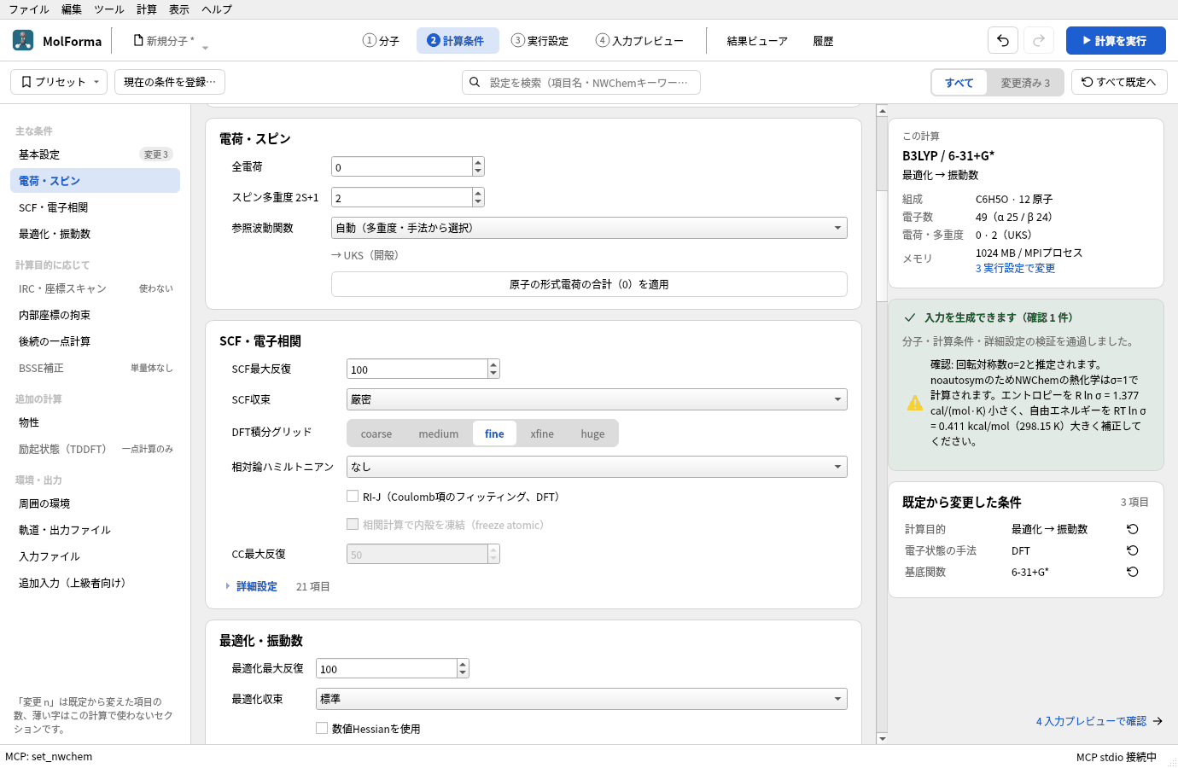Click the 3 実行設定で変更 link
The image size is (1178, 768).
pos(1015,268)
